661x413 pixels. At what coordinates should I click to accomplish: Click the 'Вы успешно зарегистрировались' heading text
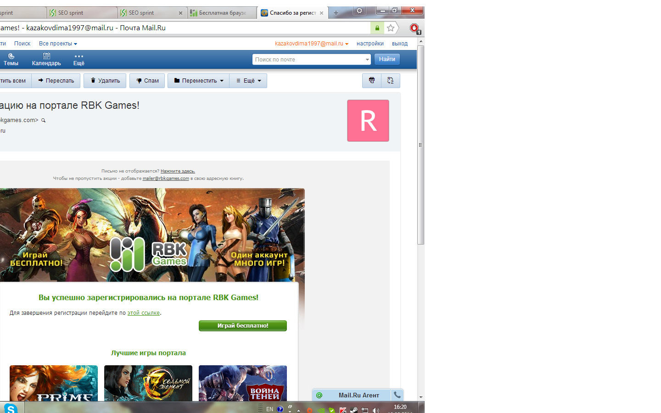click(x=148, y=297)
